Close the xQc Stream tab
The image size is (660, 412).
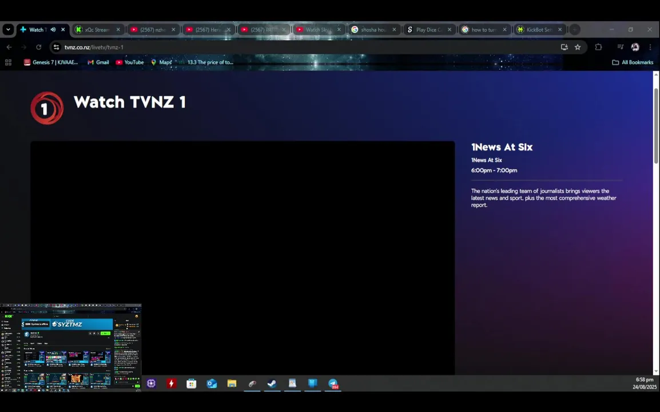click(x=118, y=30)
